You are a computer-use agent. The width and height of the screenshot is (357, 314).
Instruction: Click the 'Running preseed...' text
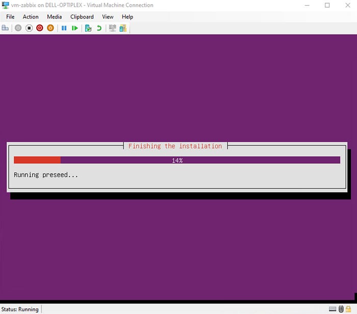pyautogui.click(x=46, y=175)
